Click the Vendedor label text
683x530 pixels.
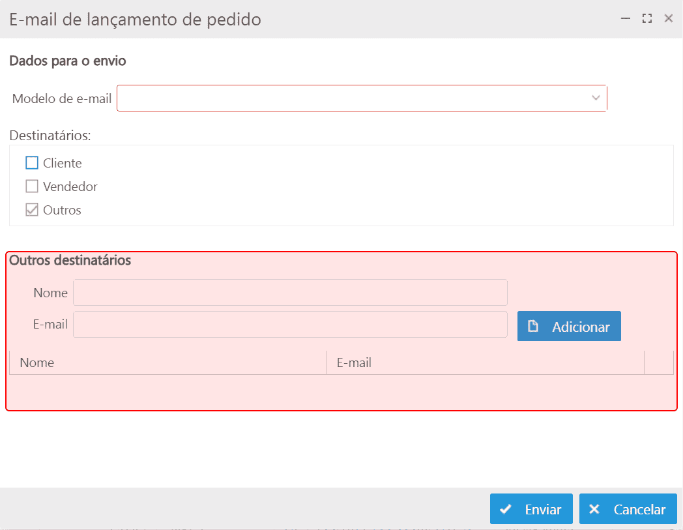pyautogui.click(x=70, y=186)
